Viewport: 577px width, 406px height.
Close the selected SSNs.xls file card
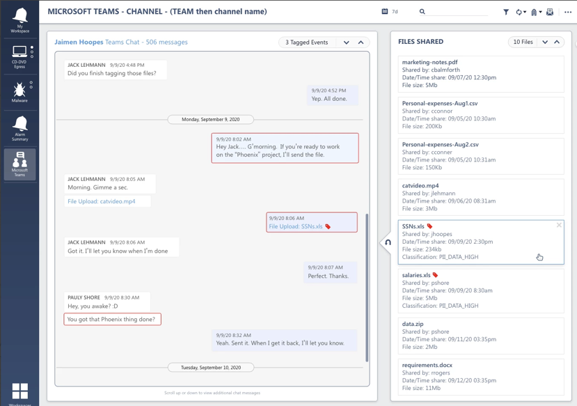(x=559, y=226)
